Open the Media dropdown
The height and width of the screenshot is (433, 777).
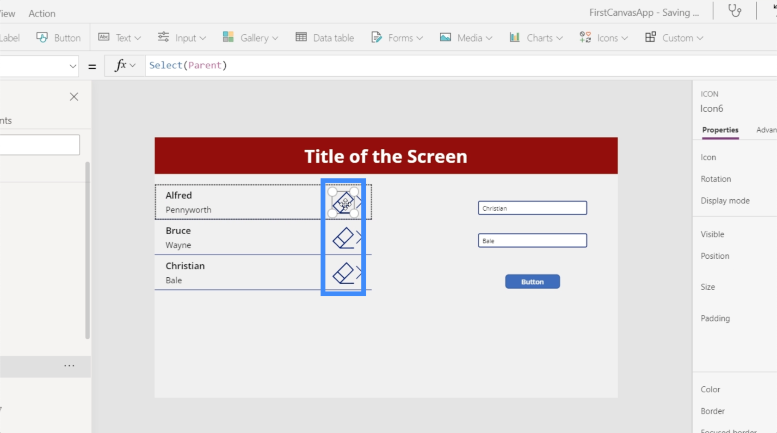click(x=466, y=38)
